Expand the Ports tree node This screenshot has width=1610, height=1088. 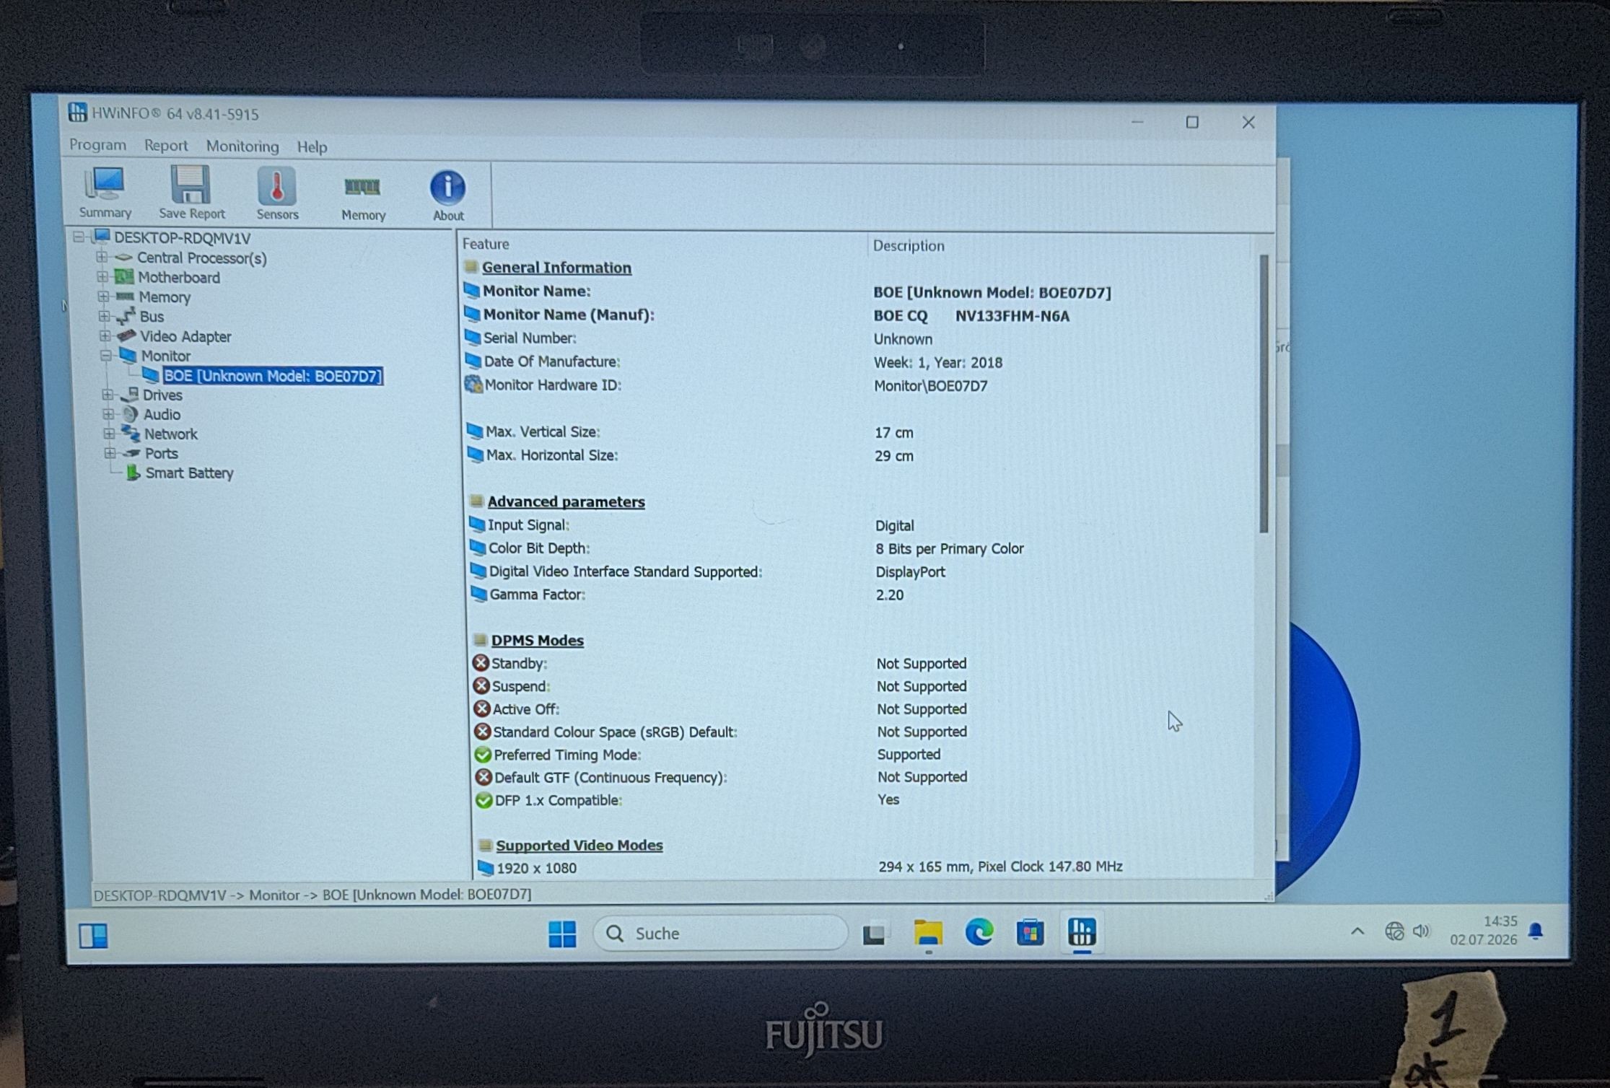110,453
